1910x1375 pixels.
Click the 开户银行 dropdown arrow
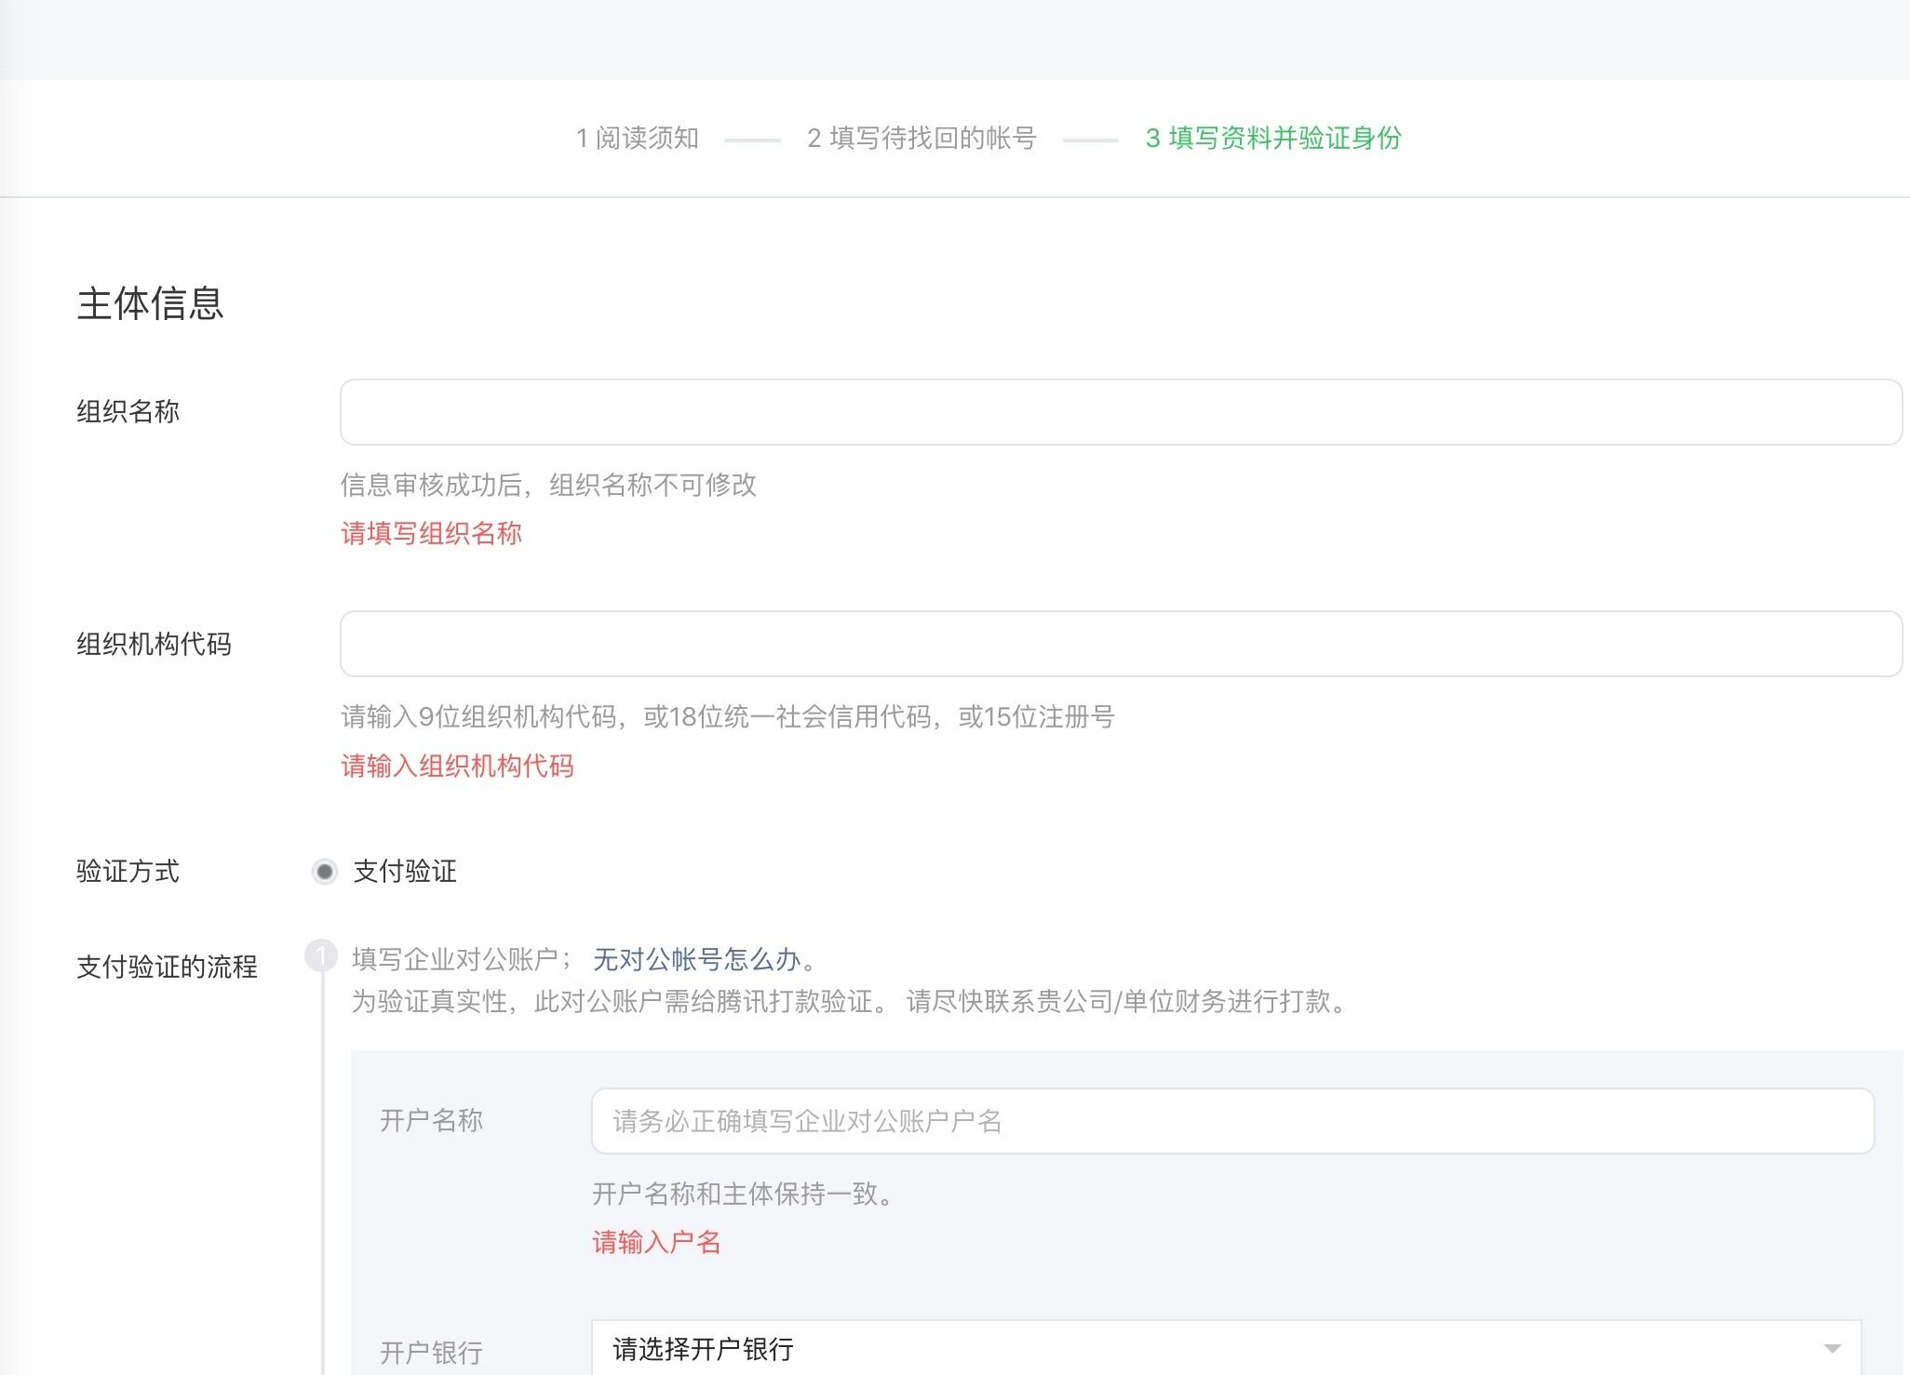[1832, 1349]
